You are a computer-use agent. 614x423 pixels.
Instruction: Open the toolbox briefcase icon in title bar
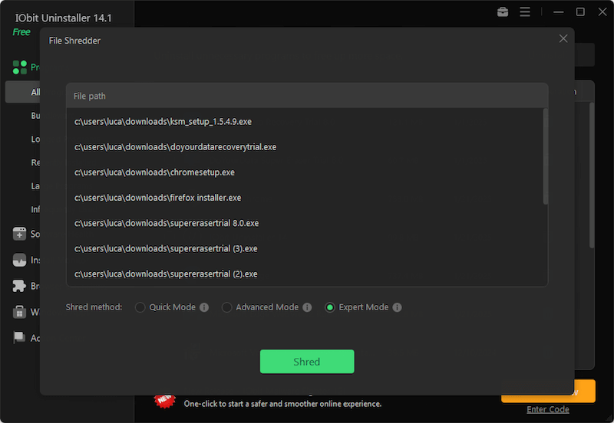pos(503,12)
